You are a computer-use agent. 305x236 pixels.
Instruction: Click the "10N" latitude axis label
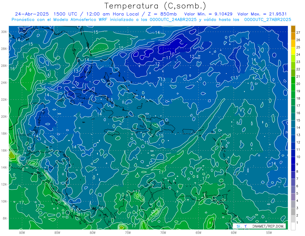pos(4,201)
